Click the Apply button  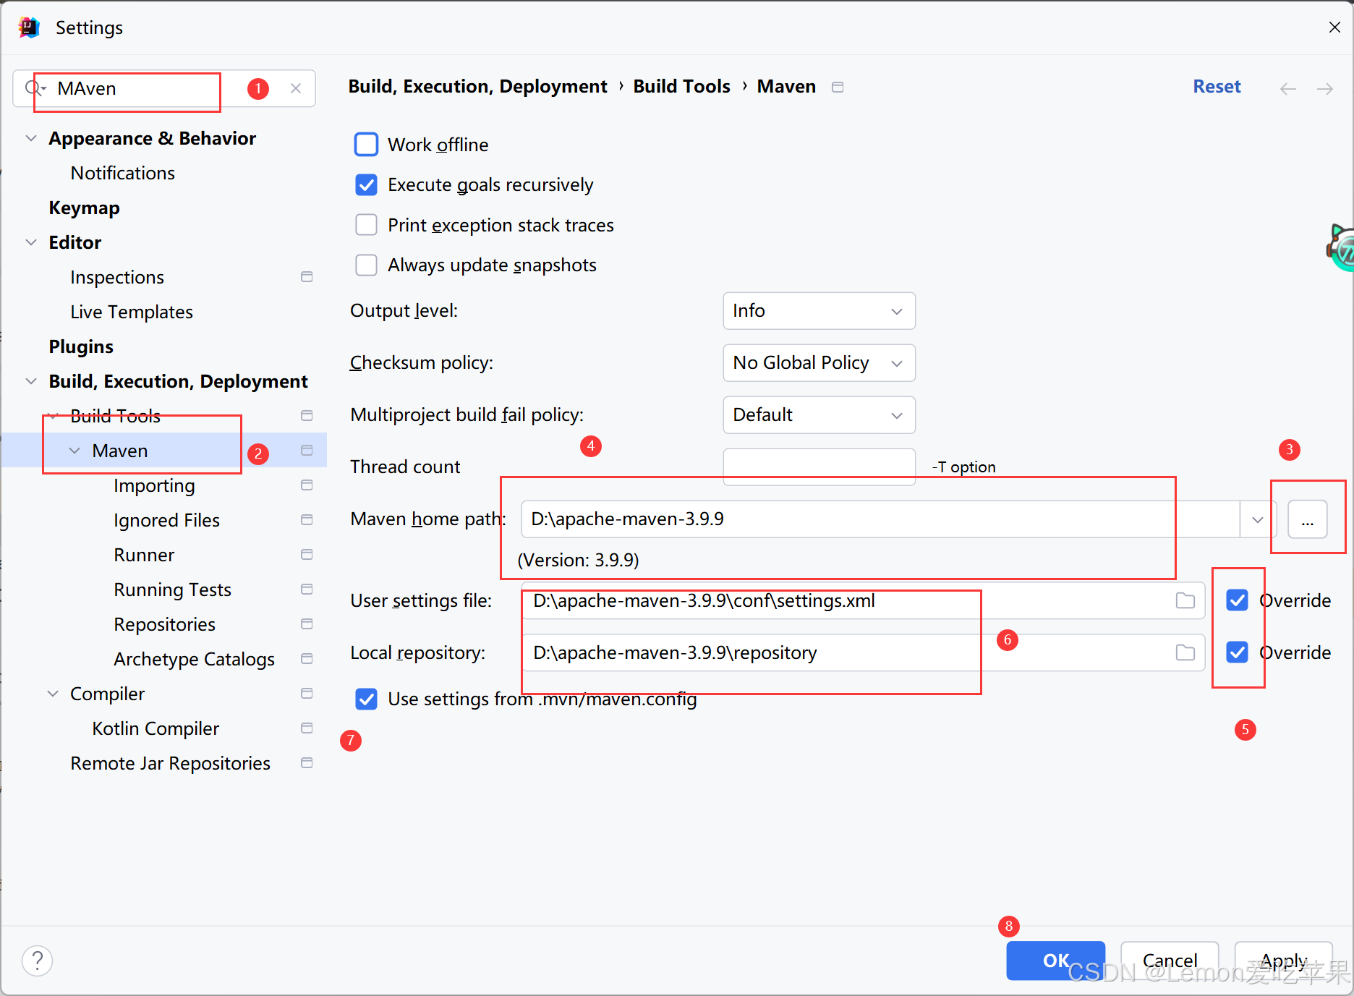(x=1284, y=961)
